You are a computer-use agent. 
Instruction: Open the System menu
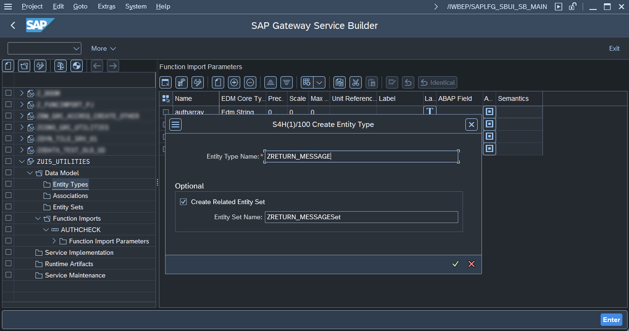(136, 7)
